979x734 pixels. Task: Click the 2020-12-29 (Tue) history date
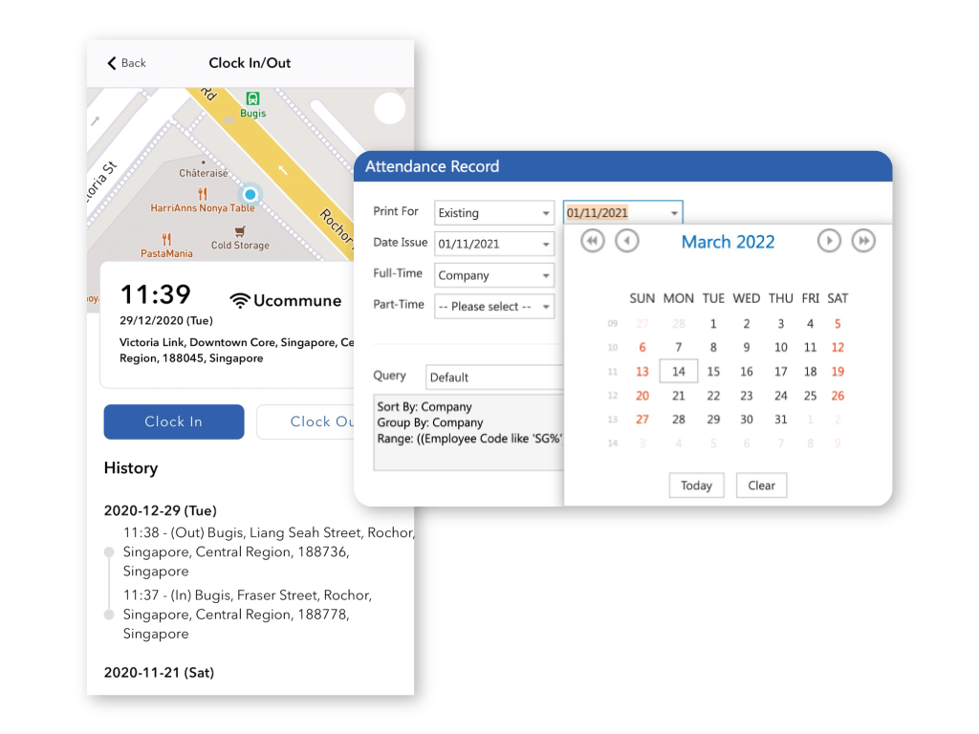(161, 510)
